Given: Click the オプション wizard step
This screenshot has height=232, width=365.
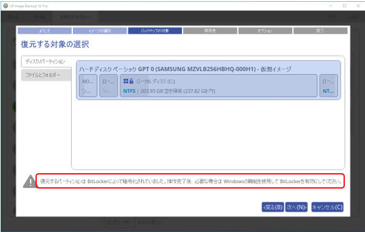Looking at the screenshot, I should pyautogui.click(x=265, y=31).
